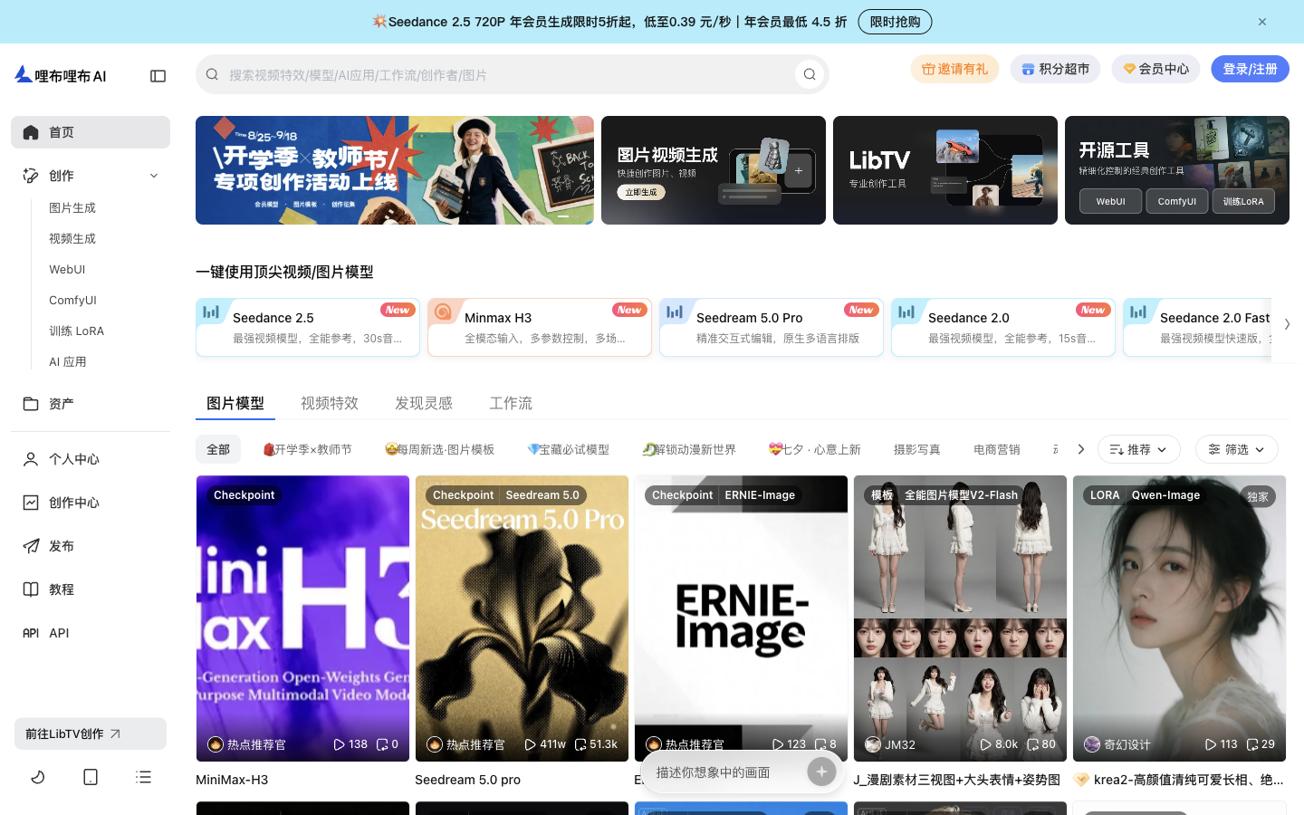Open 发布 with the paper plane icon
The width and height of the screenshot is (1304, 815).
[91, 546]
